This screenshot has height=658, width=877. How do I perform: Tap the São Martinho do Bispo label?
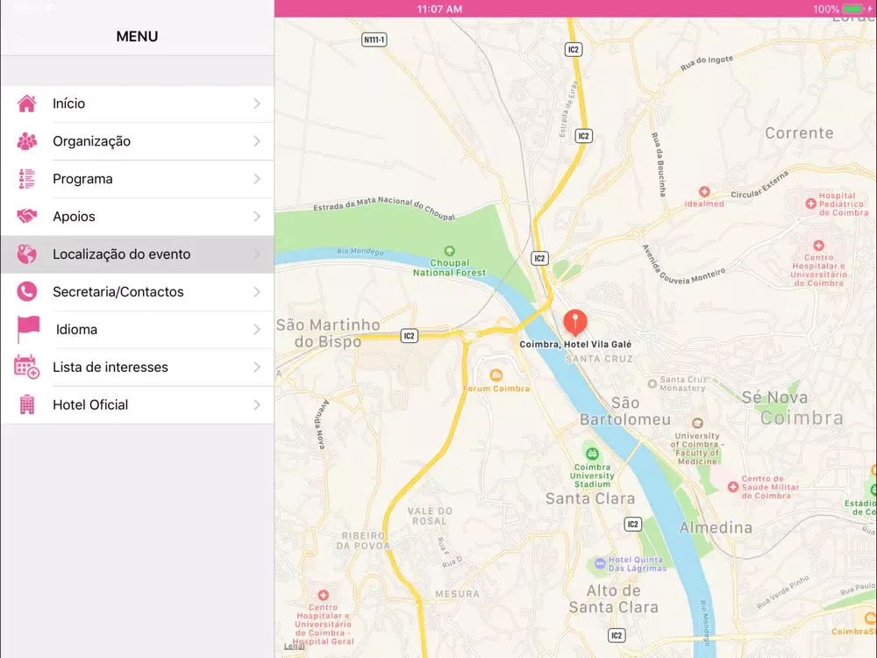click(328, 333)
